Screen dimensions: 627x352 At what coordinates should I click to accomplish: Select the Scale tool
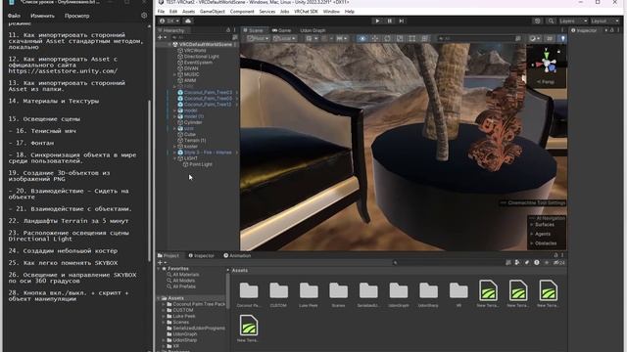coord(400,38)
